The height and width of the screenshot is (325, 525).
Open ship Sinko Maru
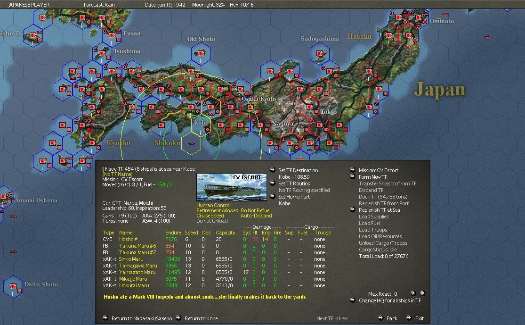tap(131, 259)
